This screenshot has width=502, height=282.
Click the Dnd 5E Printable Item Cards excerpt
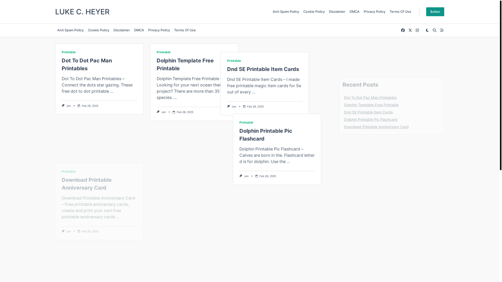pyautogui.click(x=264, y=86)
